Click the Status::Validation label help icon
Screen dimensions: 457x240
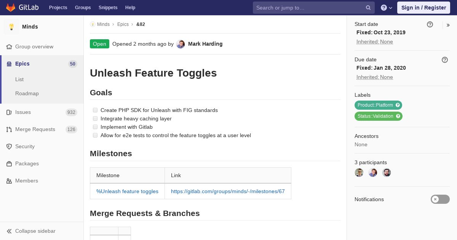tap(398, 116)
